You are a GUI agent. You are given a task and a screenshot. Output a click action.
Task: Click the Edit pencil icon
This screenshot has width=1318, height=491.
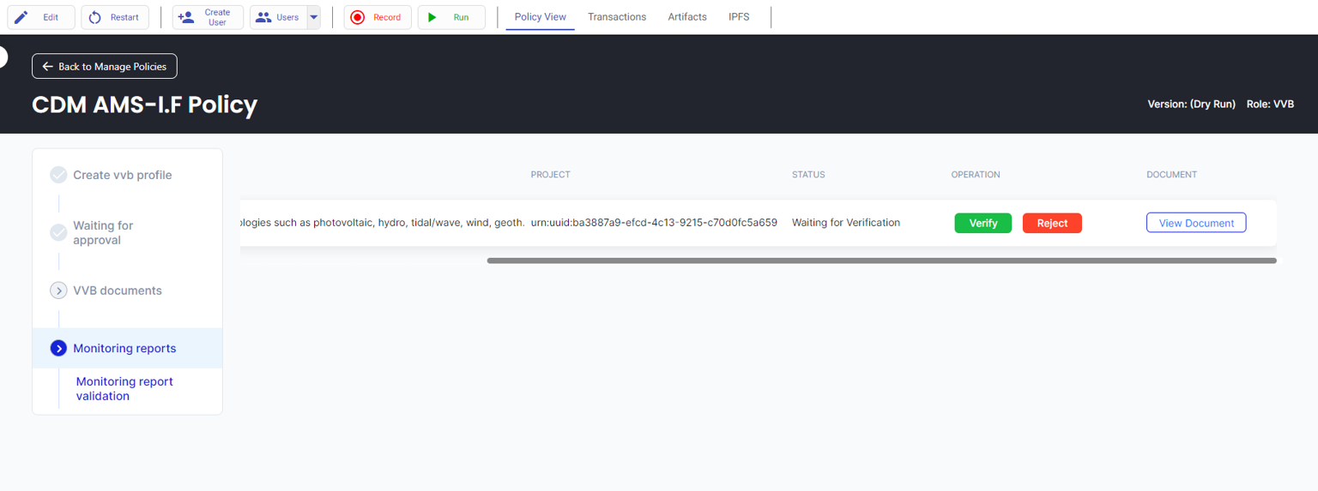(21, 17)
